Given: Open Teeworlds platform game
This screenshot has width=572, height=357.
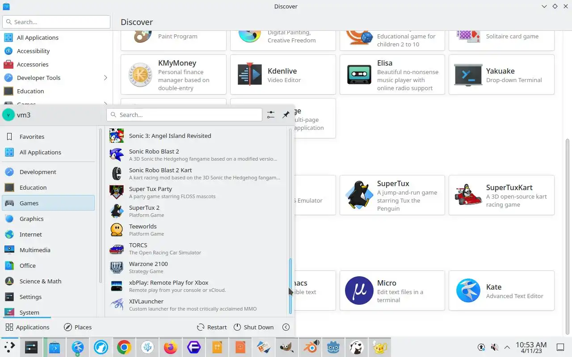Looking at the screenshot, I should click(x=197, y=229).
